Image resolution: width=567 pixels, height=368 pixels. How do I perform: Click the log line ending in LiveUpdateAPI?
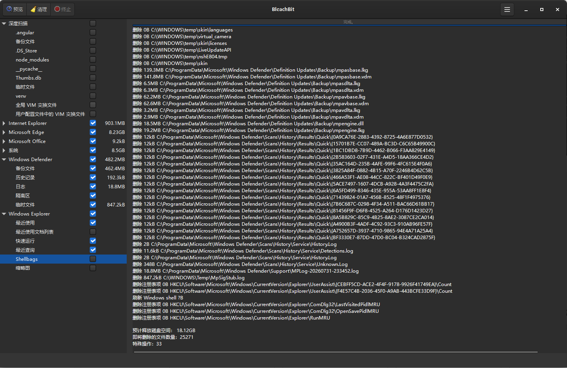(x=182, y=50)
